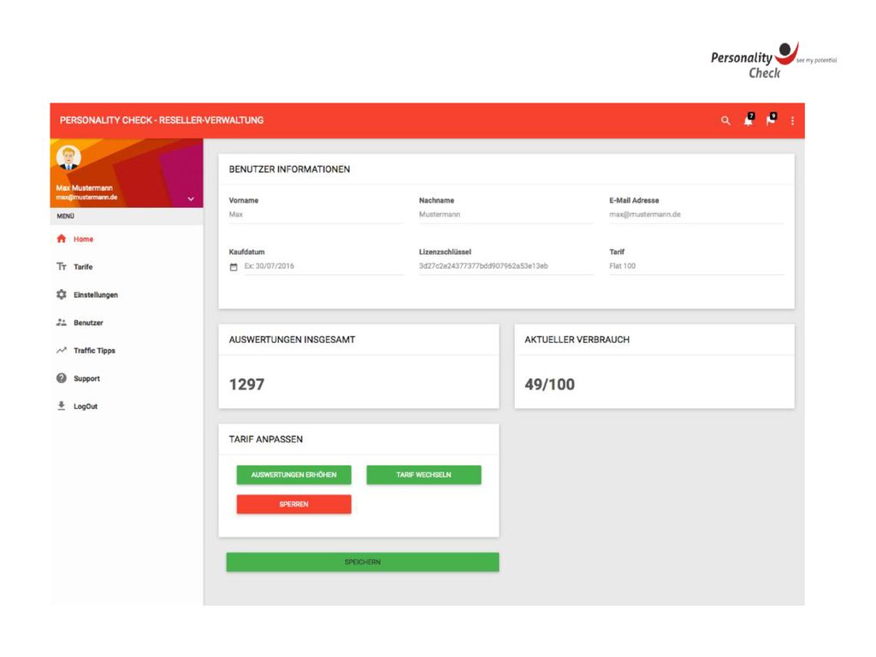Open the search icon in header

tap(725, 121)
